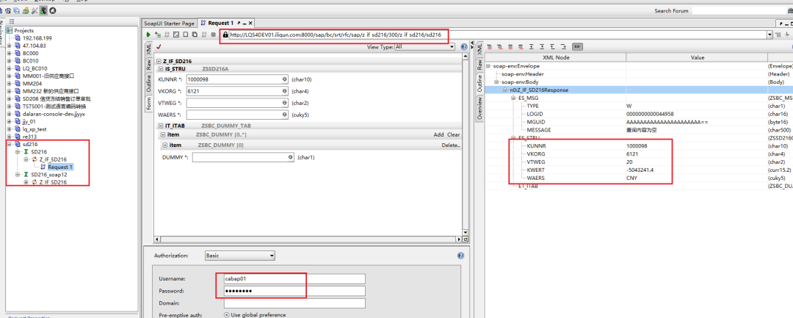Expand the BC000 project node

pyautogui.click(x=10, y=53)
